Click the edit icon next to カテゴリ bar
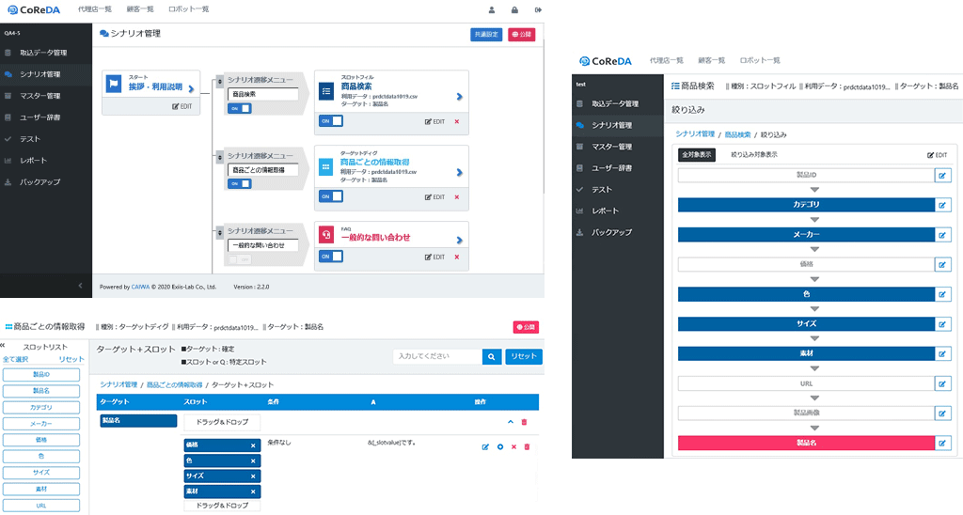The height and width of the screenshot is (515, 963). pos(942,204)
